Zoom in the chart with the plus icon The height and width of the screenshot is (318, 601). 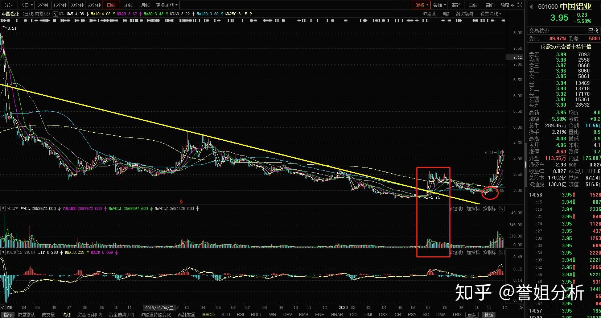point(401,5)
